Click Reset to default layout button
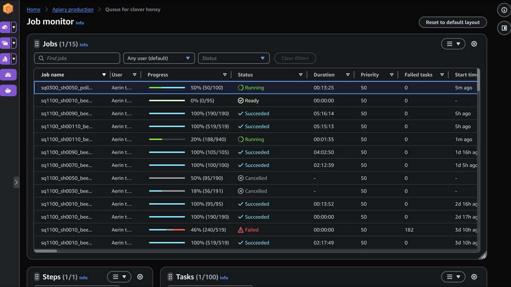 (x=453, y=22)
